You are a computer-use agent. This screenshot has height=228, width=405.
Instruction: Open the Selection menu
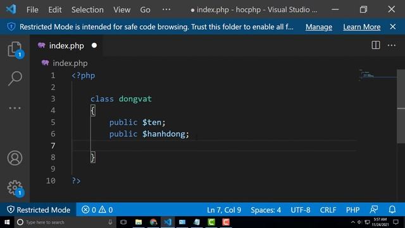pos(87,10)
